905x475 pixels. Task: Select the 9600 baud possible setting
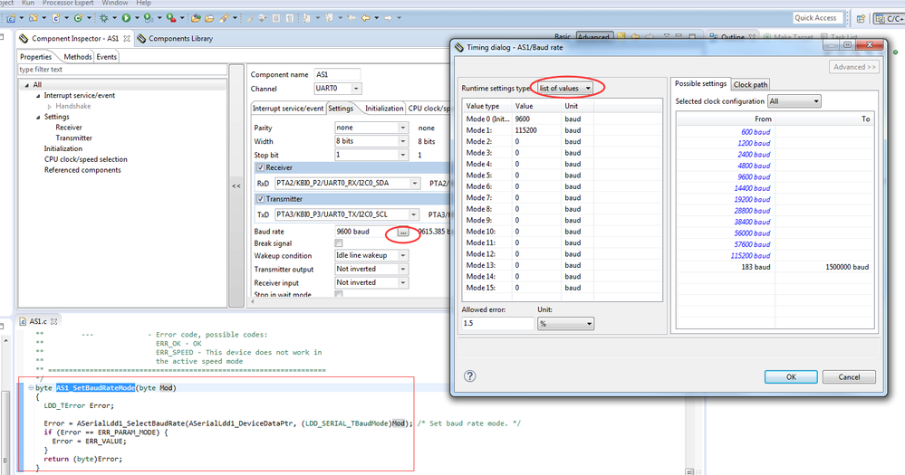(754, 177)
